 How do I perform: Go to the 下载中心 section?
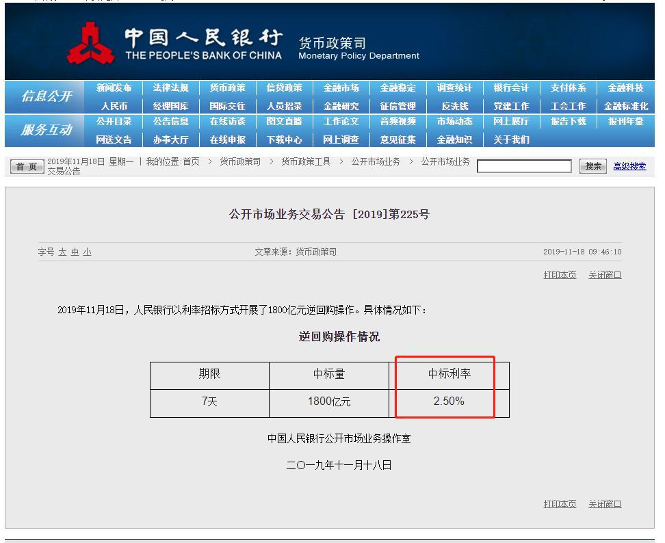pos(284,140)
